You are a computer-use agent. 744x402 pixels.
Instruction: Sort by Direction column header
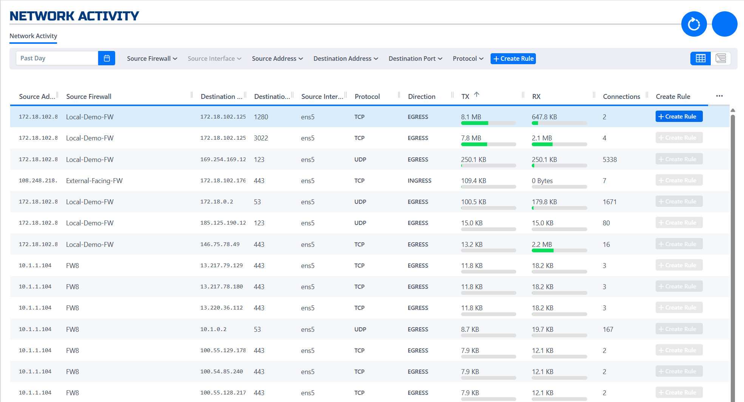(421, 96)
